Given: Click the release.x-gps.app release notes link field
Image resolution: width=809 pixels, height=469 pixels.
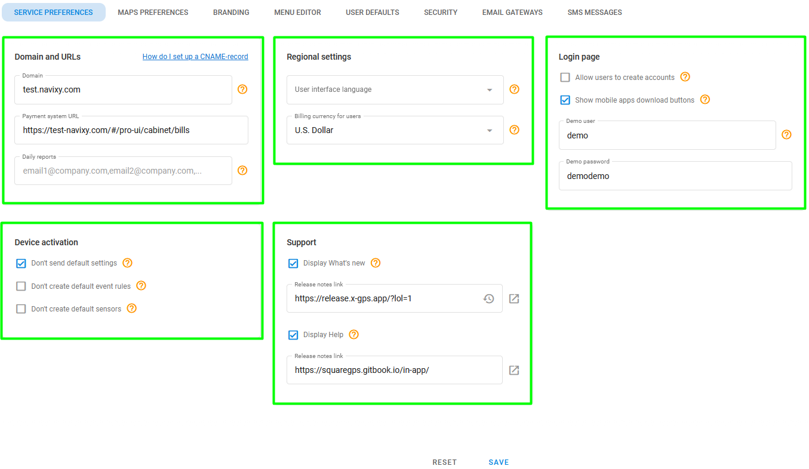Looking at the screenshot, I should pyautogui.click(x=395, y=298).
